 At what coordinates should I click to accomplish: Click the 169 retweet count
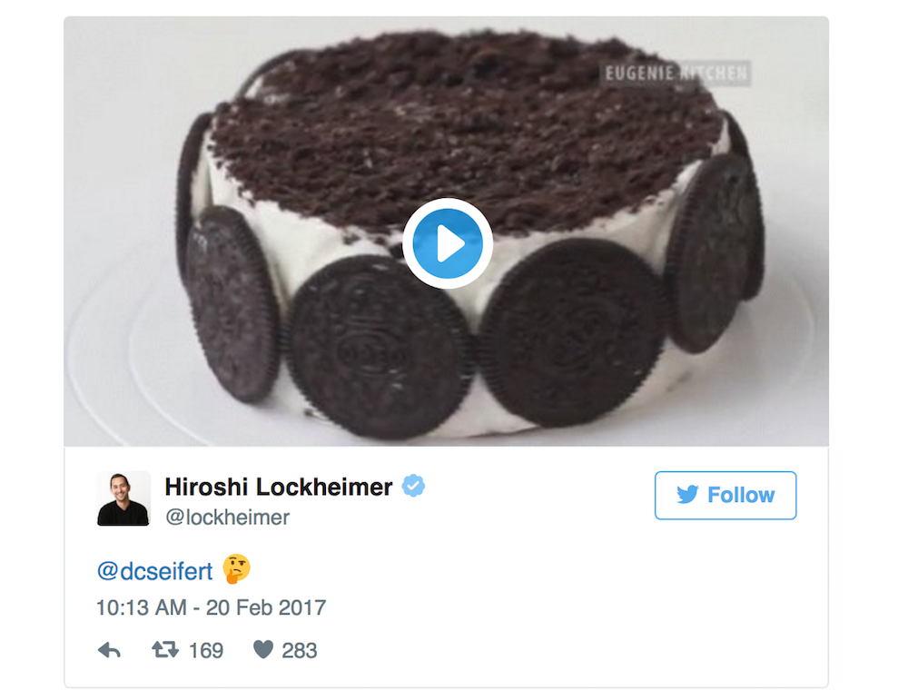[205, 650]
